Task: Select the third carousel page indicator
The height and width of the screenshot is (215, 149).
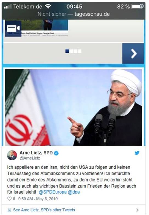Action: click(x=75, y=51)
